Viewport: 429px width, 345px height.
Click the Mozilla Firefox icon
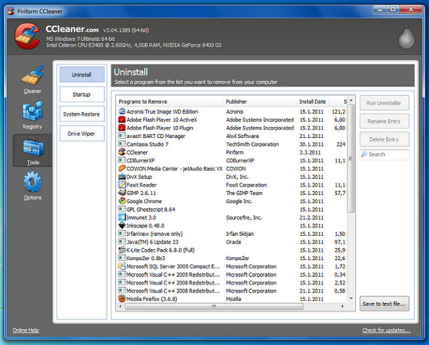[122, 299]
